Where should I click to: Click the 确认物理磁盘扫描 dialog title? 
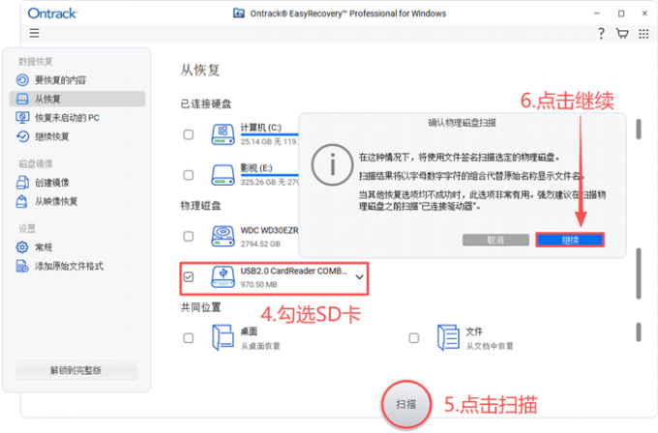pos(462,123)
